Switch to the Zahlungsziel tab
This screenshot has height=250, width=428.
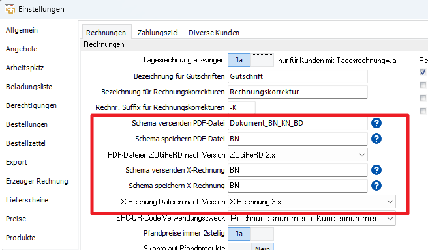[x=157, y=33]
